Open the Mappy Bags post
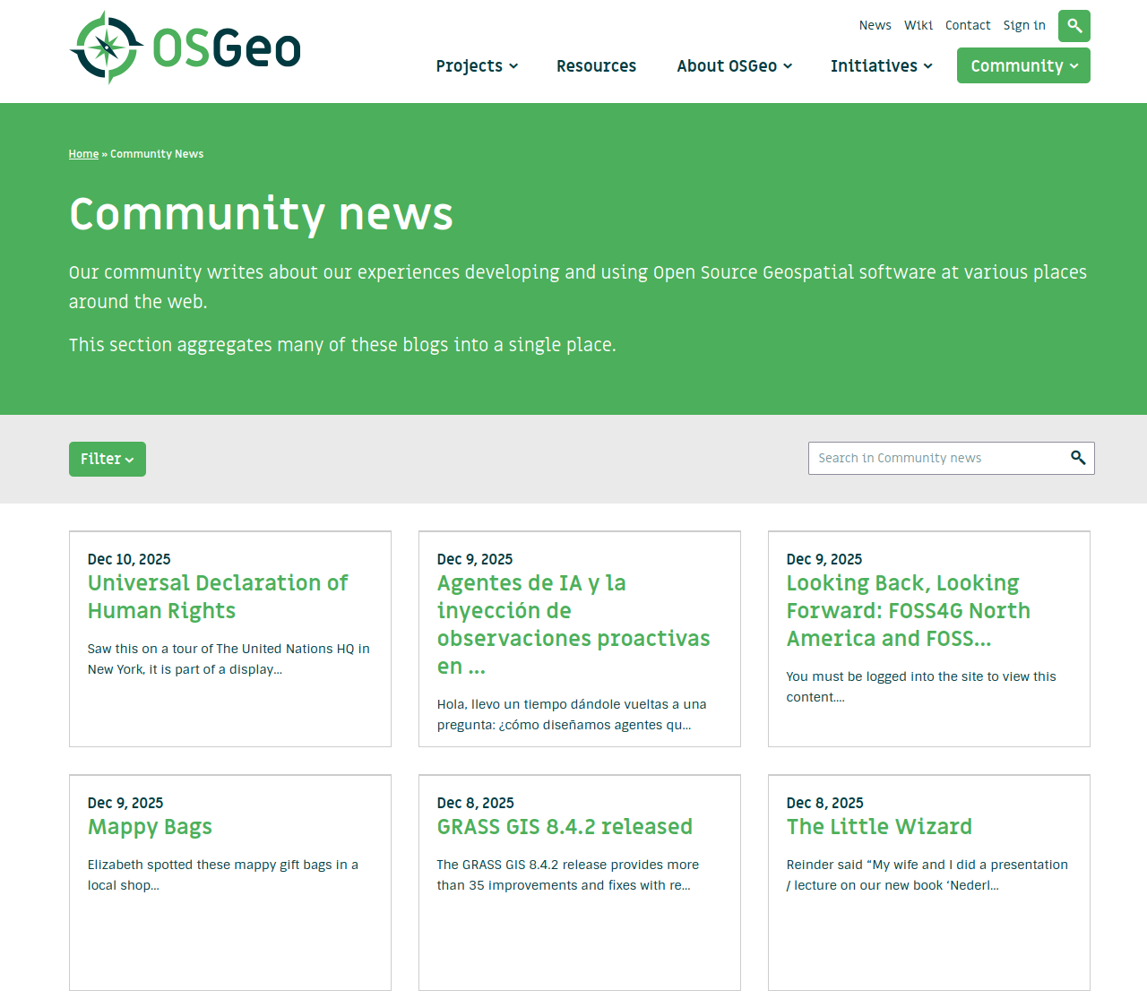The image size is (1147, 999). click(150, 827)
